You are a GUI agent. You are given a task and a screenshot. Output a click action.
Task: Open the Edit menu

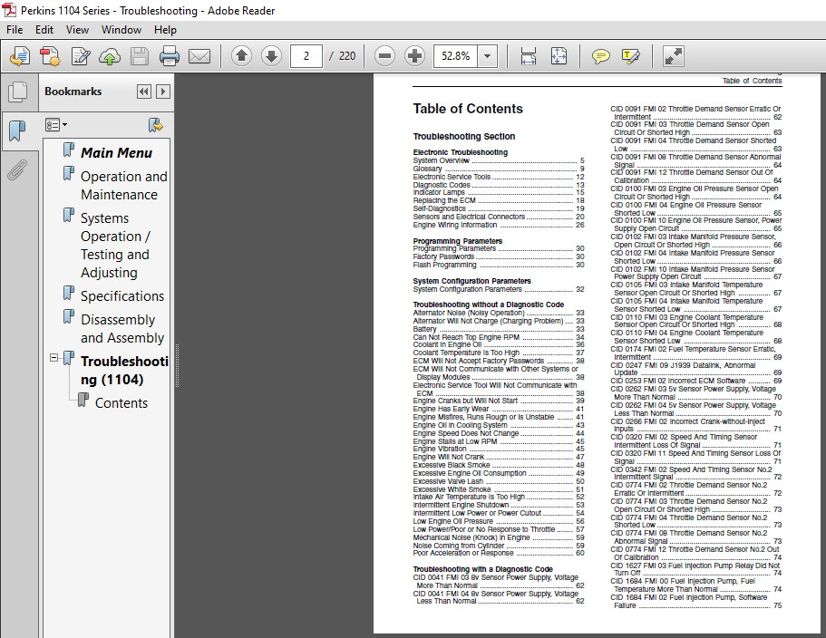point(44,30)
